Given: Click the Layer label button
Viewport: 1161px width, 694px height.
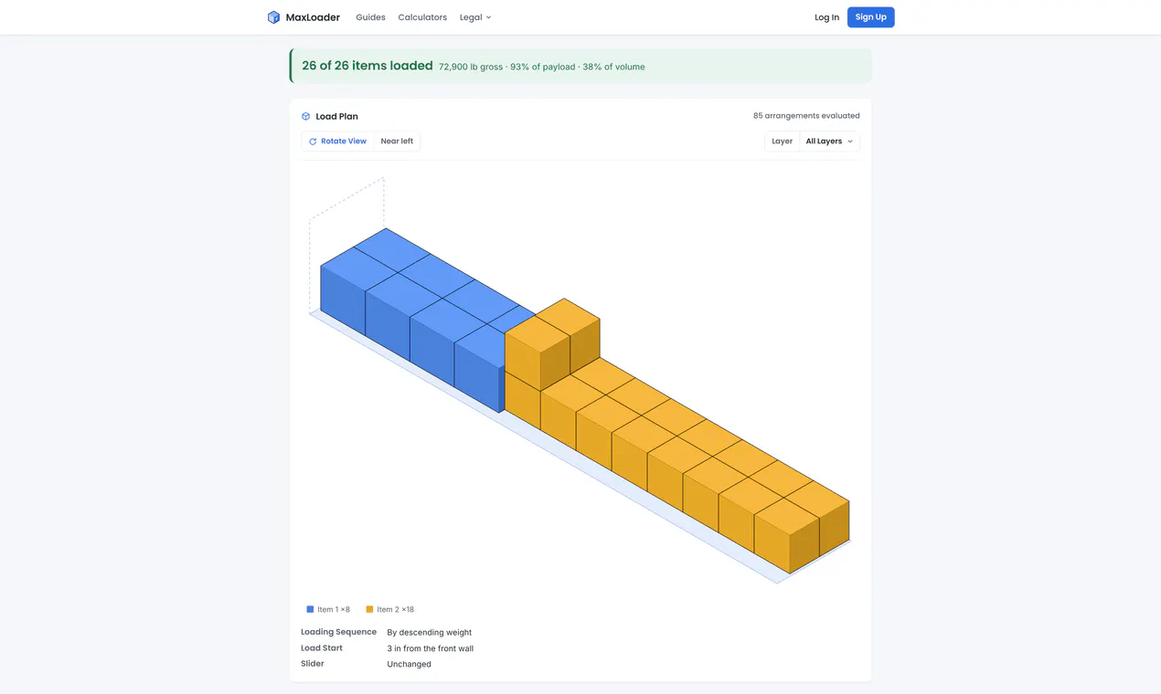Looking at the screenshot, I should point(782,142).
